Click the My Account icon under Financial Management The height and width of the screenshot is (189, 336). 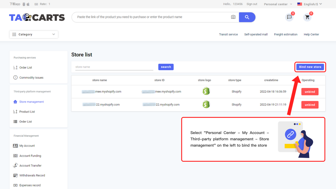[15, 146]
